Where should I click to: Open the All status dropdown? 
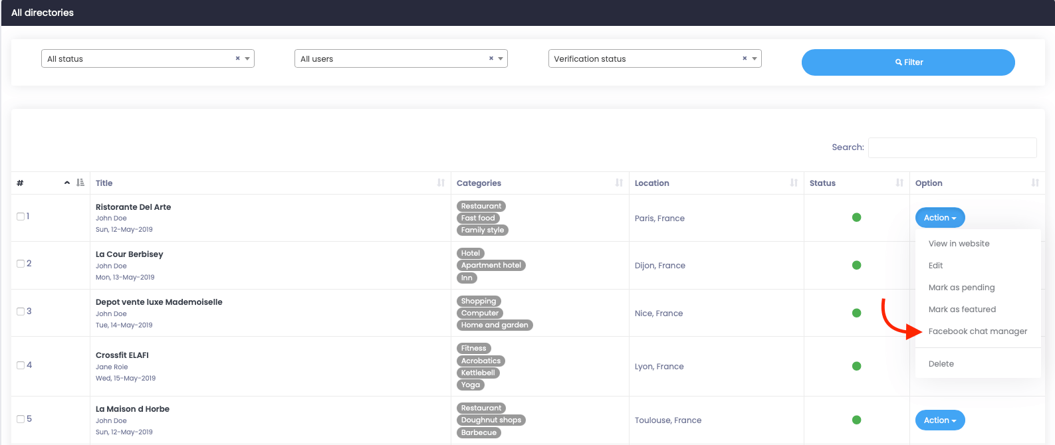[x=148, y=58]
